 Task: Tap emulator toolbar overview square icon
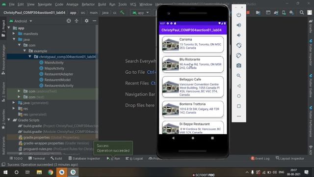click(239, 106)
